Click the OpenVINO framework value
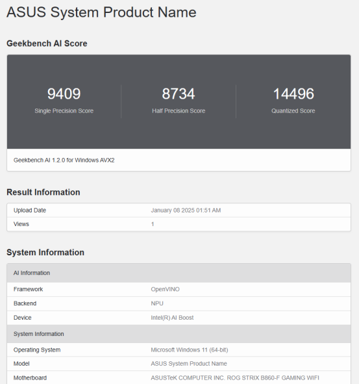The height and width of the screenshot is (384, 359). 165,289
